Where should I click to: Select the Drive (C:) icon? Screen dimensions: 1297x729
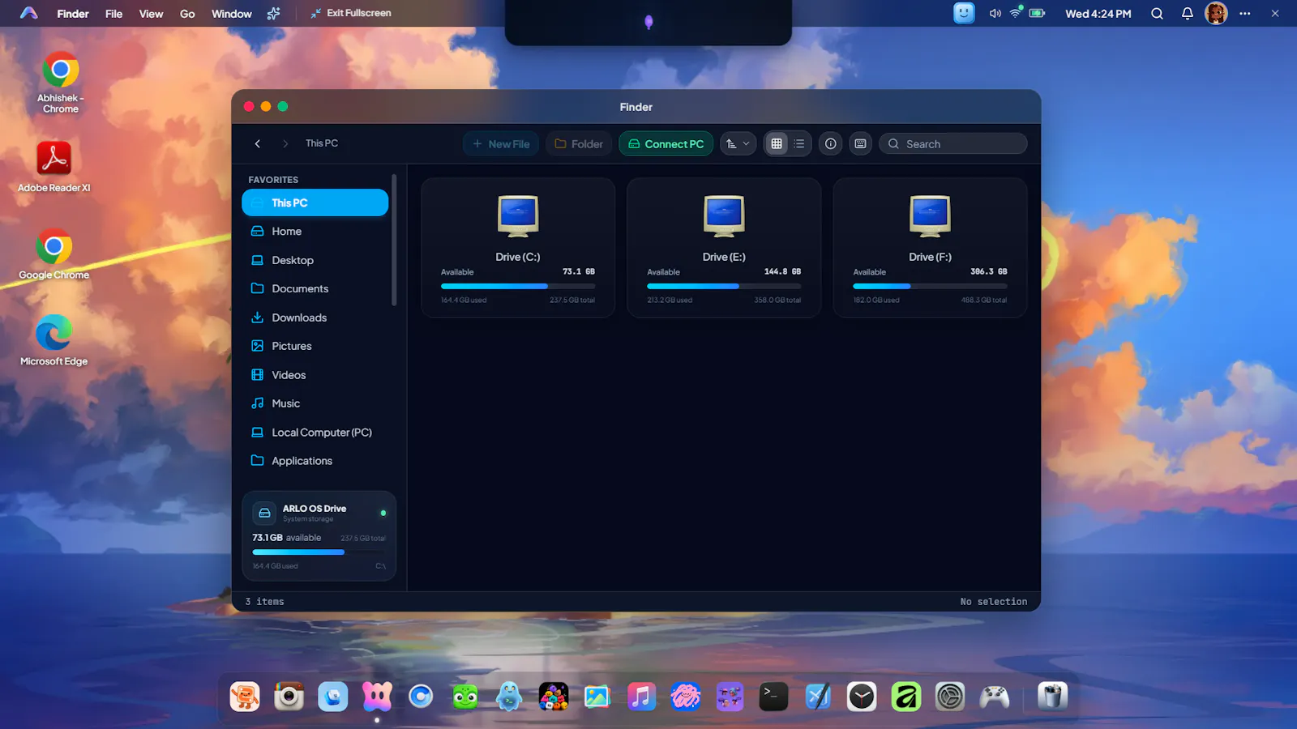click(518, 216)
